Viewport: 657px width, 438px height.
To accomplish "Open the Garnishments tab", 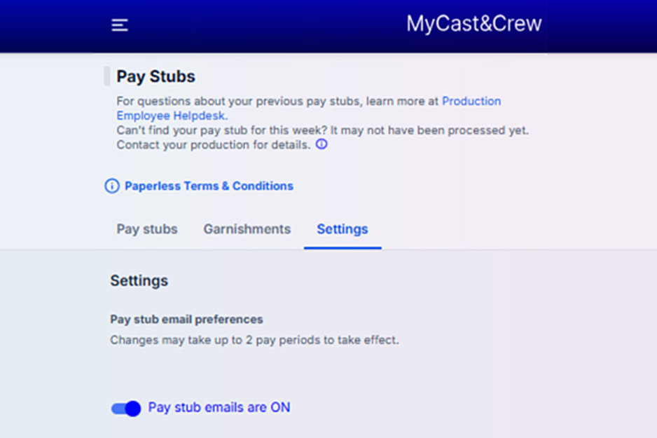I will coord(247,229).
